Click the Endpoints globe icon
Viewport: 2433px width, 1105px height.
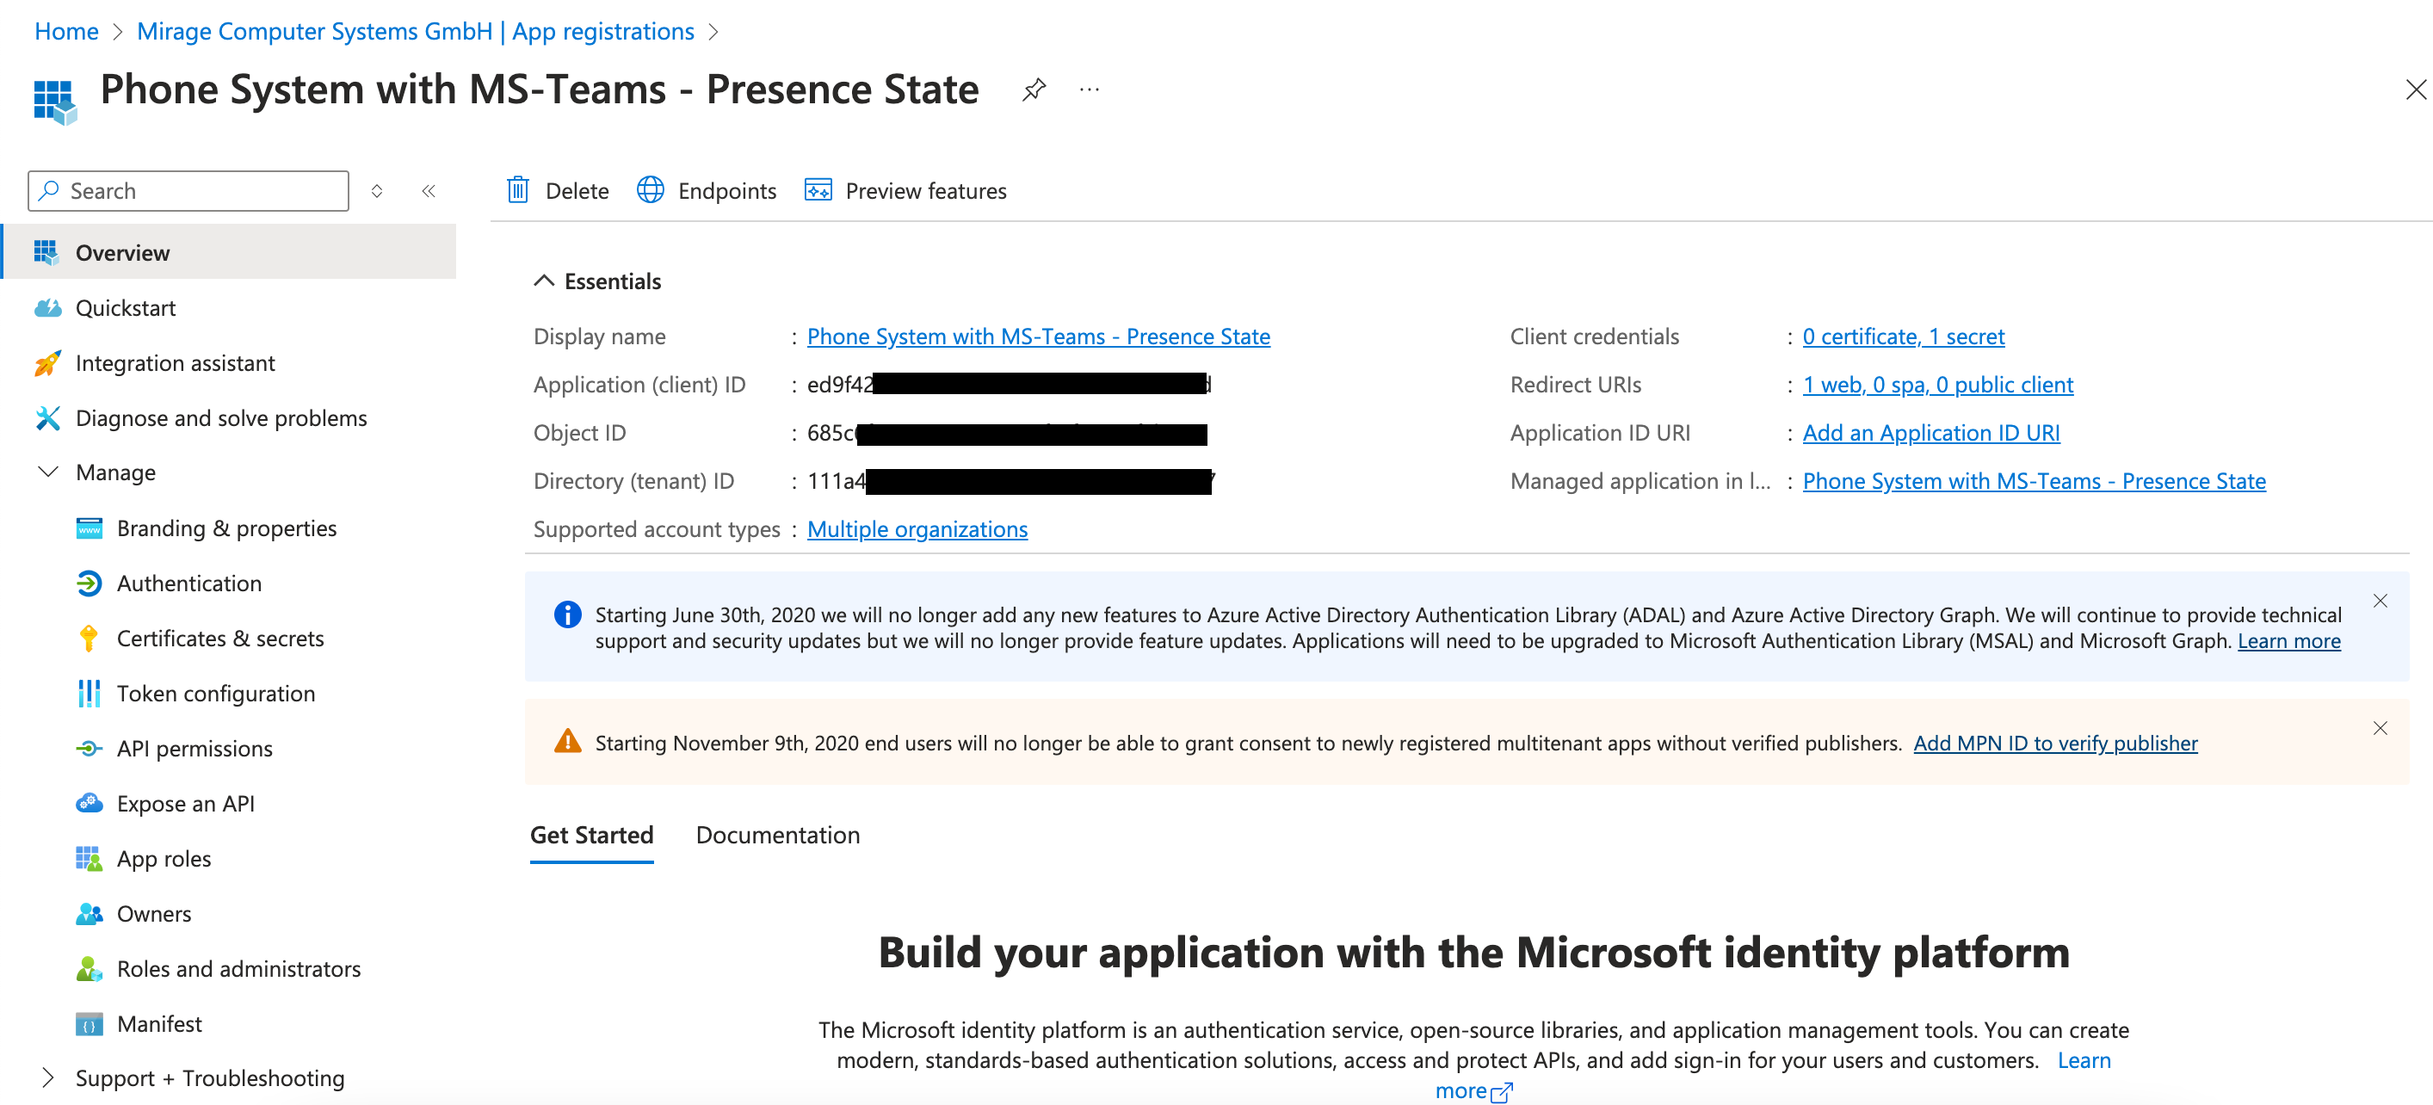coord(650,190)
